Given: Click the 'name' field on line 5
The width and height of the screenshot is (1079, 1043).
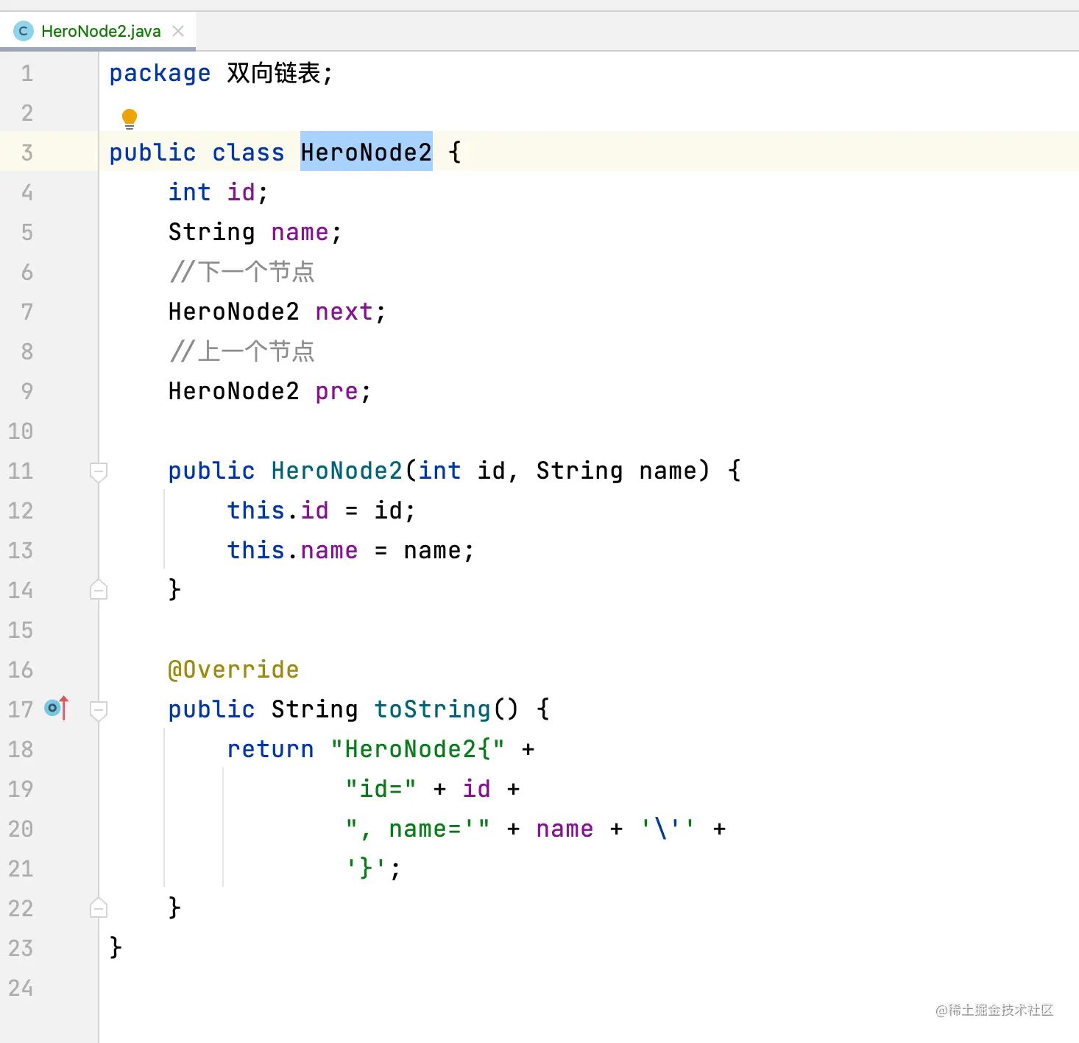Looking at the screenshot, I should click(300, 232).
